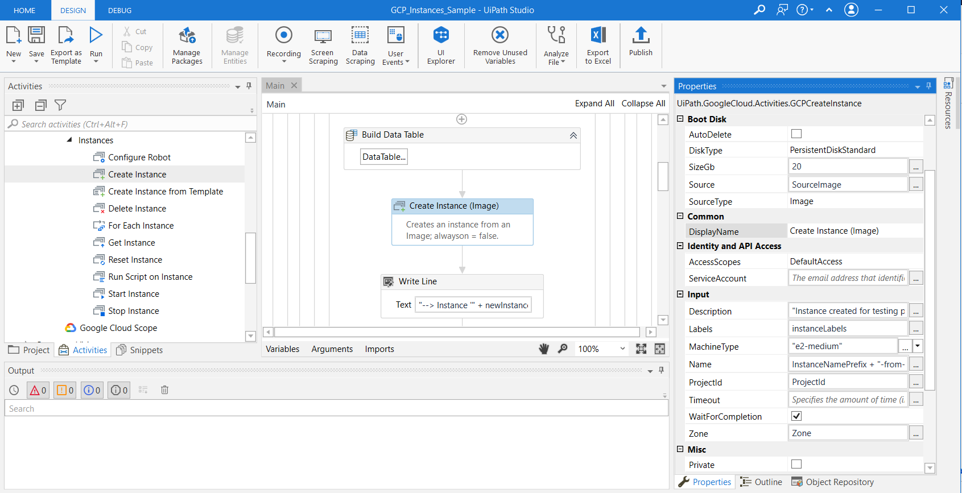Collapse Identity and API Access section

click(680, 246)
